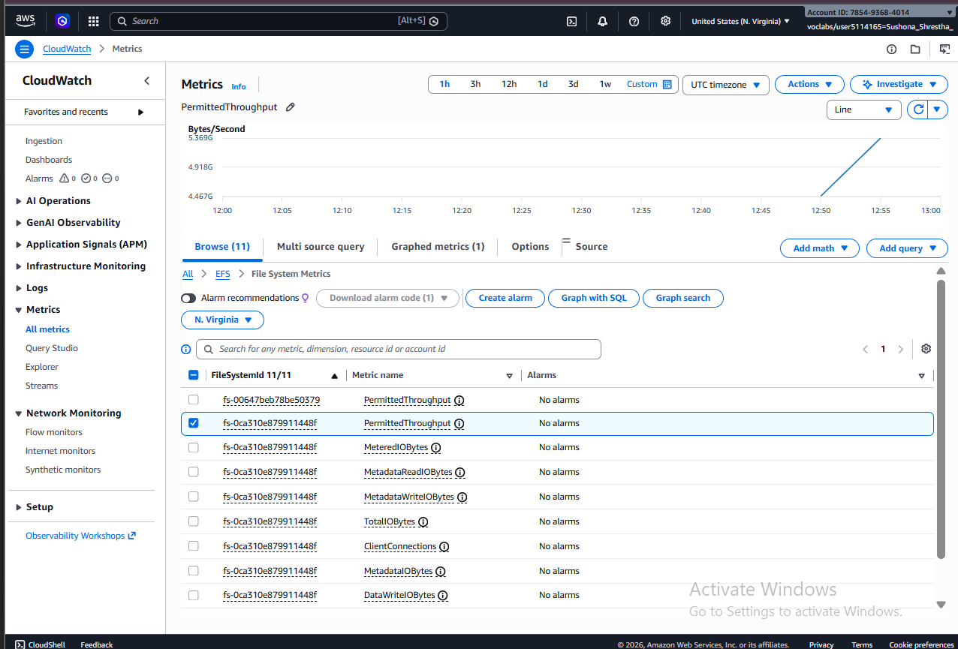Screen dimensions: 958x649
Task: Click the in-progress alarms count icon
Action: (x=107, y=179)
